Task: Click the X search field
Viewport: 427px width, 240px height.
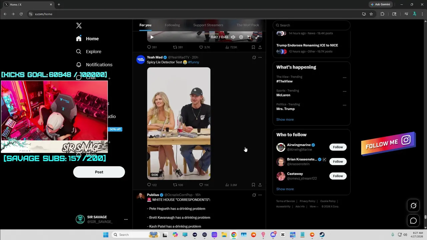Action: [x=312, y=25]
